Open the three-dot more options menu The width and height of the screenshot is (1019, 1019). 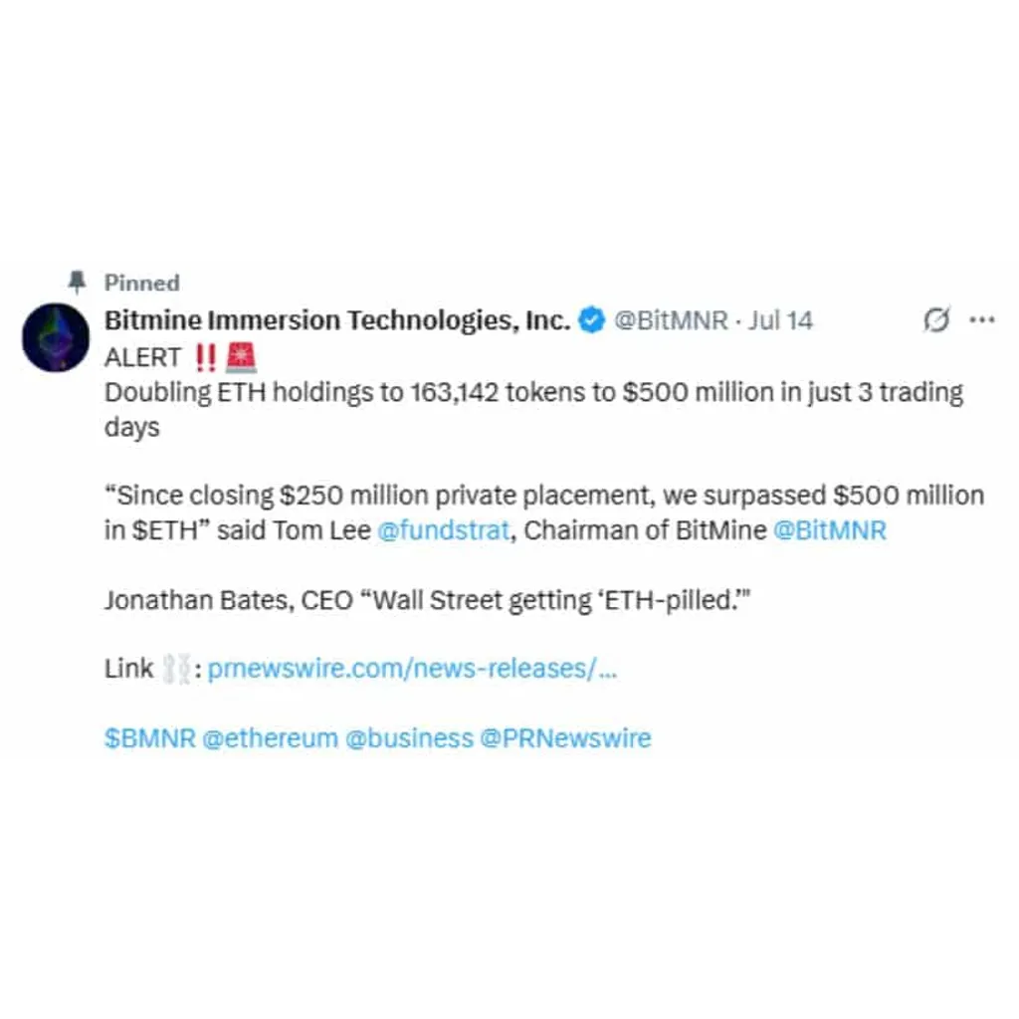[981, 319]
